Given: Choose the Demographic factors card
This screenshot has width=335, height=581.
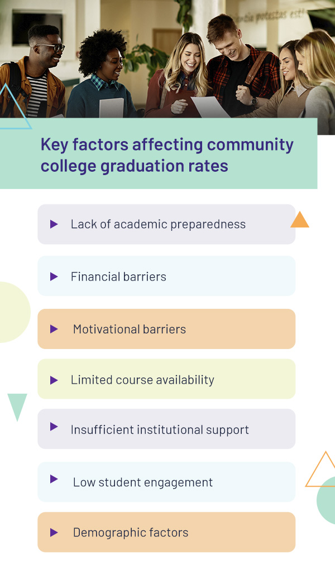Looking at the screenshot, I should pos(166,532).
